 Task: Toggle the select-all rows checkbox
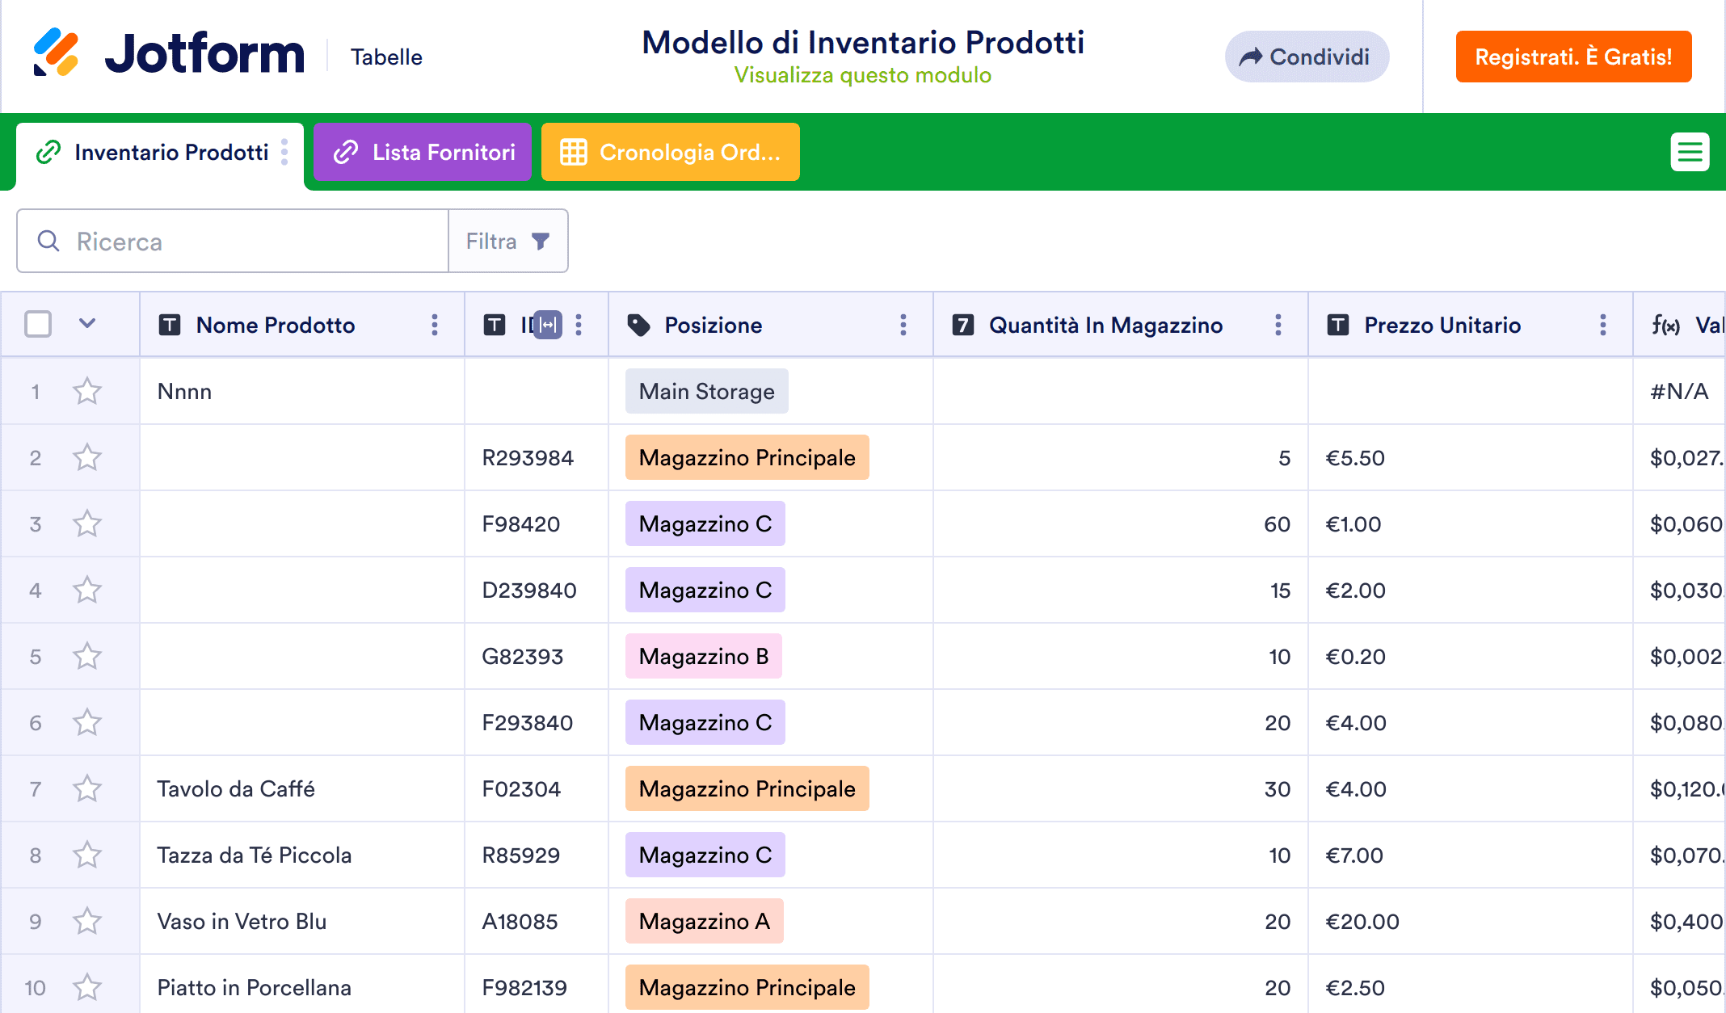[38, 325]
